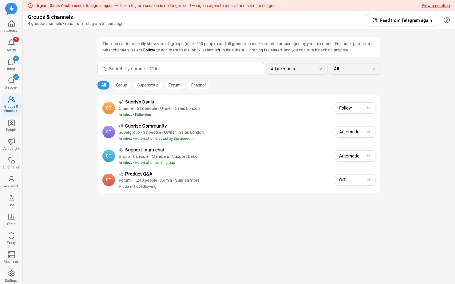Viewport: 455px width, 284px height.
Task: Open the All status filter dropdown
Action: click(355, 69)
